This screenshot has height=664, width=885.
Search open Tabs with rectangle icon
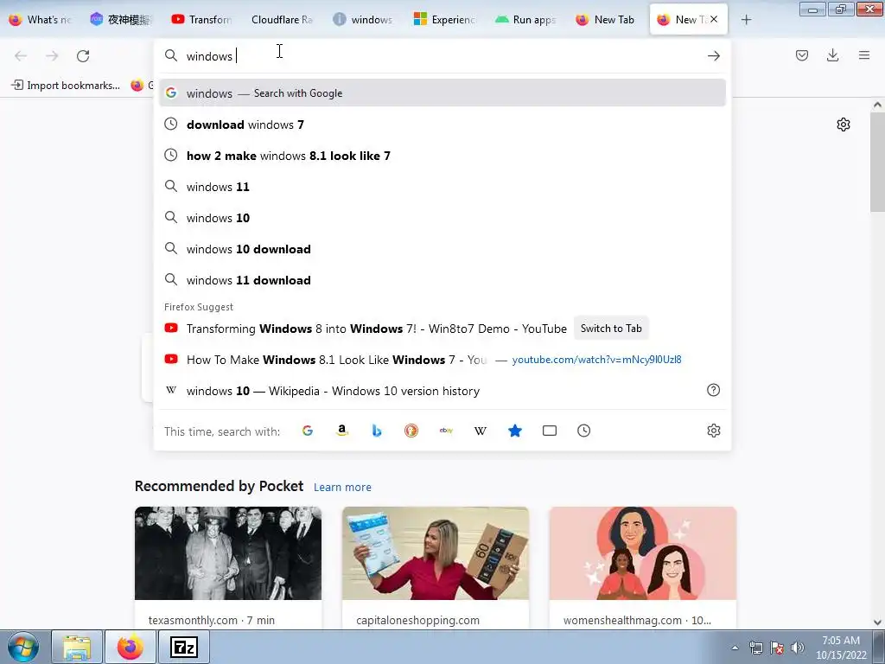(549, 431)
